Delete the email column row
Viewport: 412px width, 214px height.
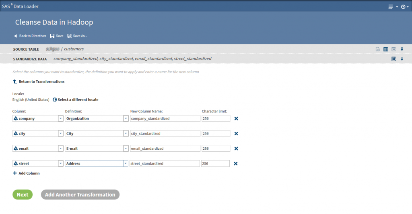[x=236, y=149]
